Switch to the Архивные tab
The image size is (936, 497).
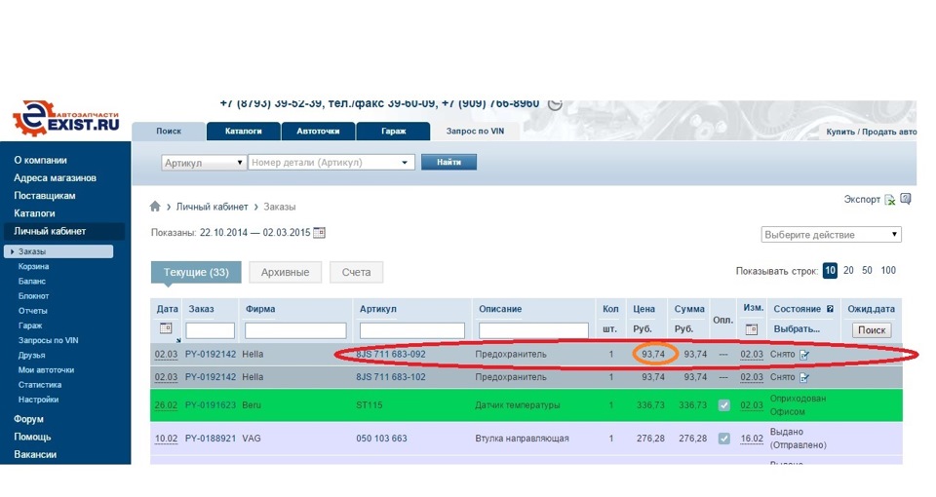(x=285, y=272)
